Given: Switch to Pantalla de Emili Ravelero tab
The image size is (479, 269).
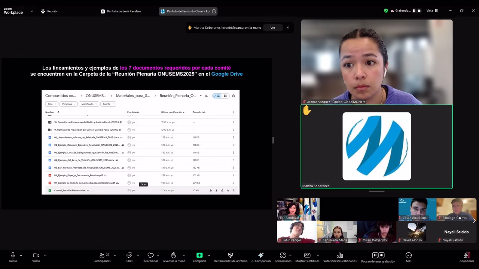Looking at the screenshot, I should 121,11.
